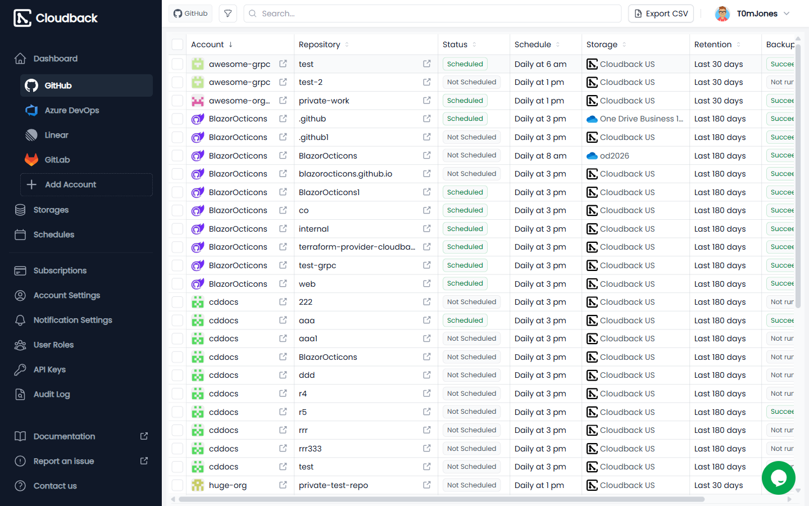Click the horizontal scrollbar of the table
Viewport: 809px width, 506px height.
[442, 499]
